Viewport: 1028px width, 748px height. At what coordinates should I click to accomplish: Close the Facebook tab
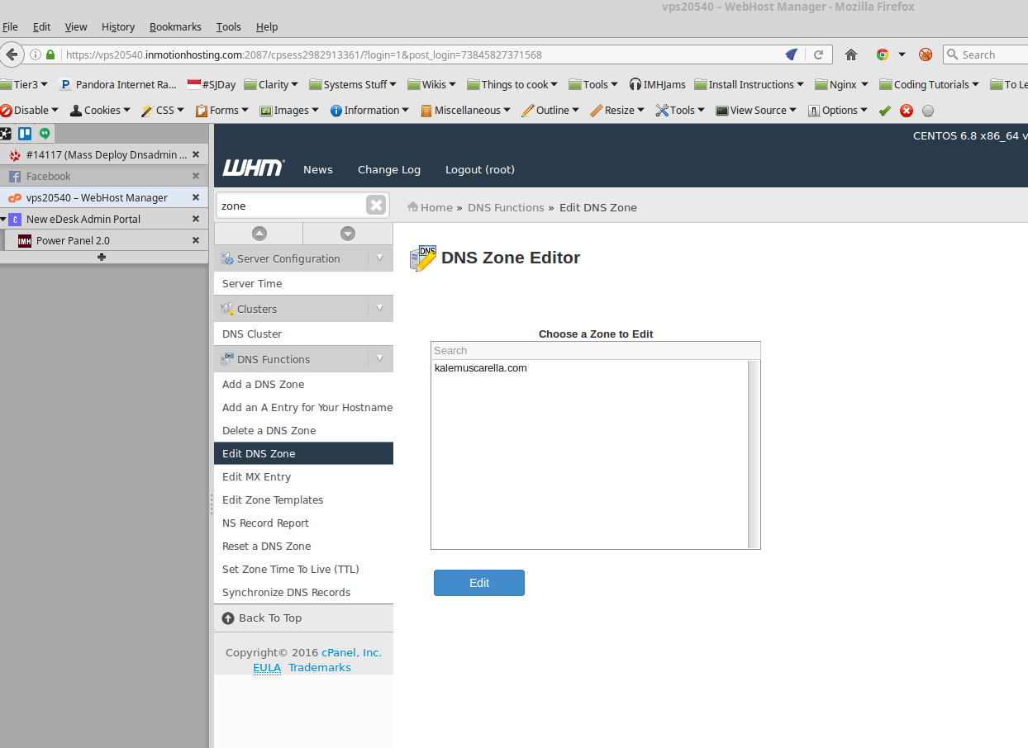coord(196,176)
